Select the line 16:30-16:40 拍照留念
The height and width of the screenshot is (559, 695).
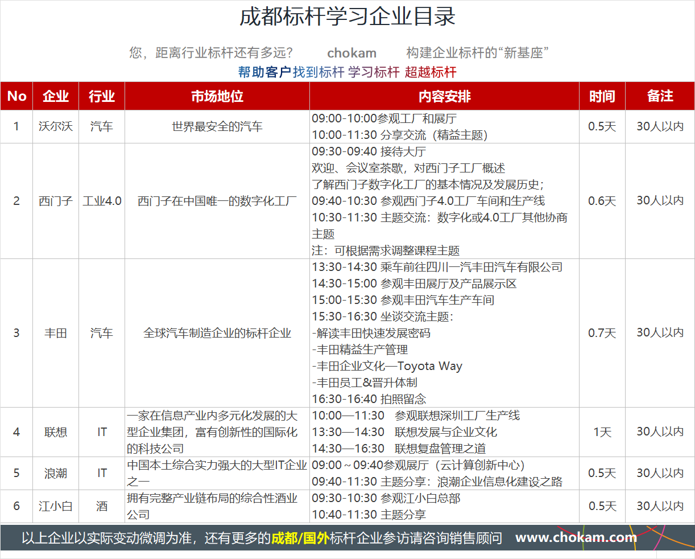pyautogui.click(x=369, y=399)
